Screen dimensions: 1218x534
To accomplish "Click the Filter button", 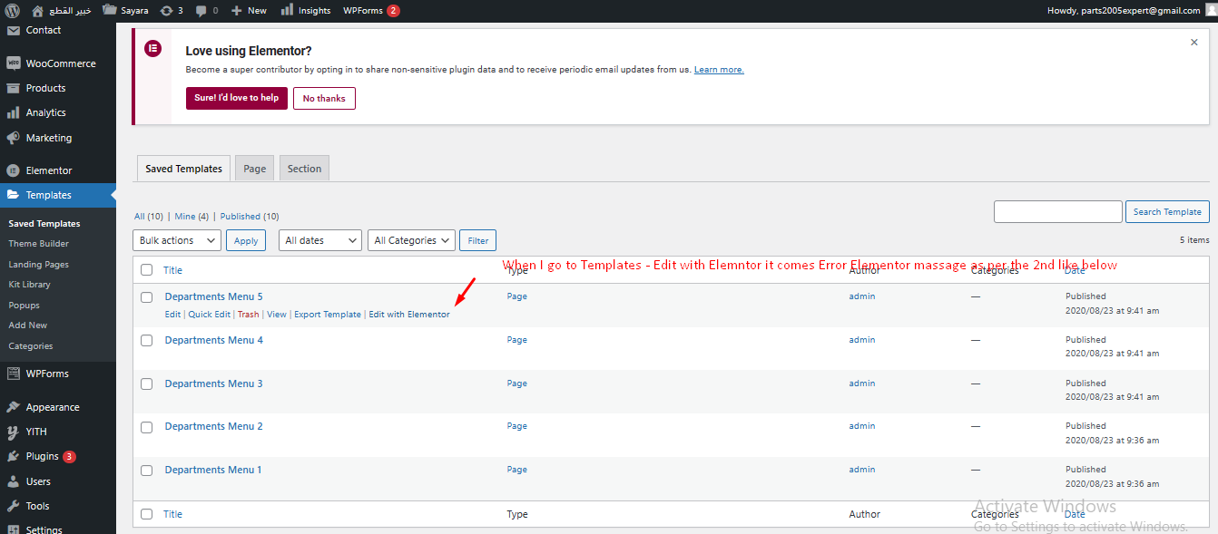I will tap(478, 240).
